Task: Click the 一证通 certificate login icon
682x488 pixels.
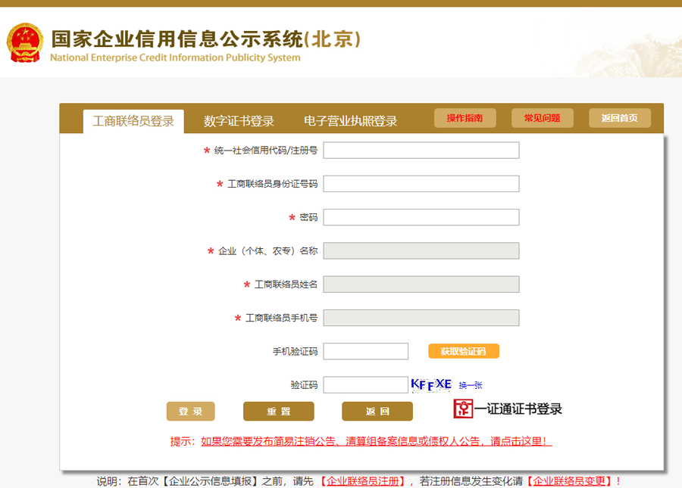Action: tap(463, 409)
